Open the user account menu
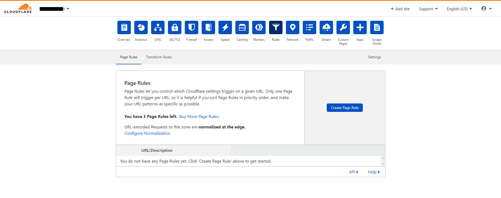Image resolution: width=501 pixels, height=198 pixels. tap(486, 8)
